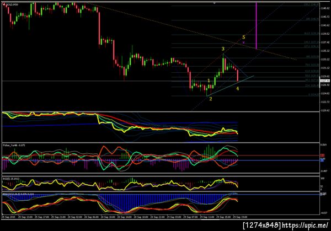Click the 29 Sep 15:00 time axis label
The image size is (331, 231).
223,217
